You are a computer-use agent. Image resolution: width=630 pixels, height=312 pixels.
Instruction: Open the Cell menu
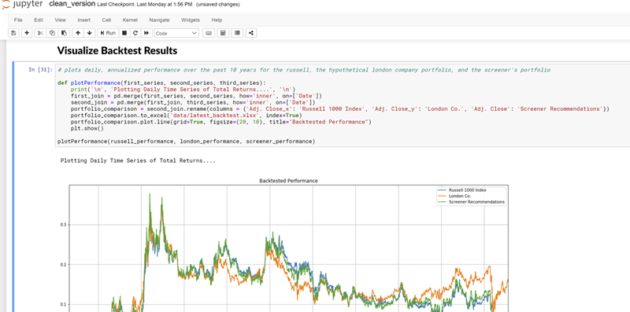tap(106, 20)
